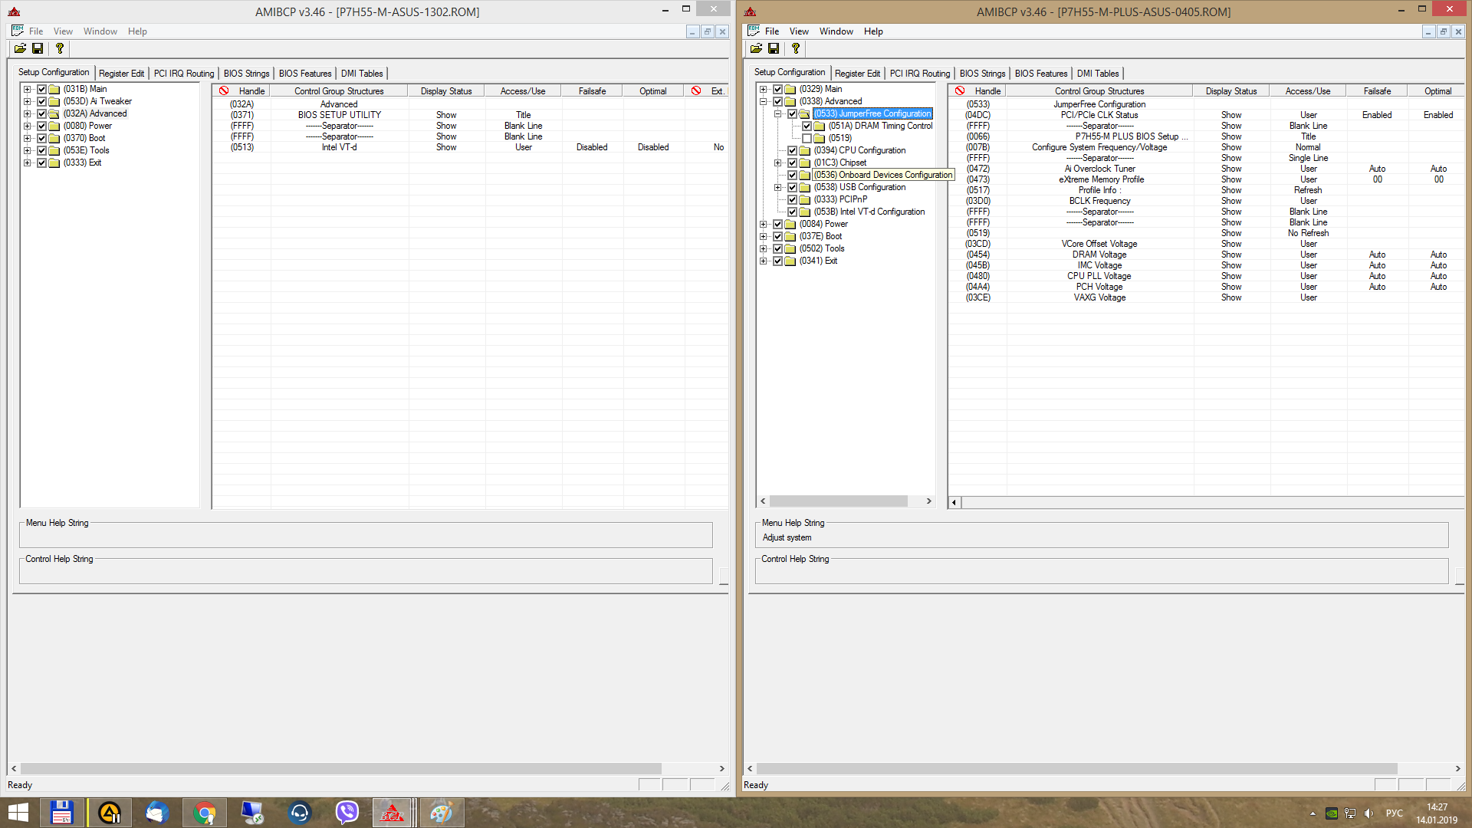
Task: Open Google Chrome from taskbar
Action: coord(205,813)
